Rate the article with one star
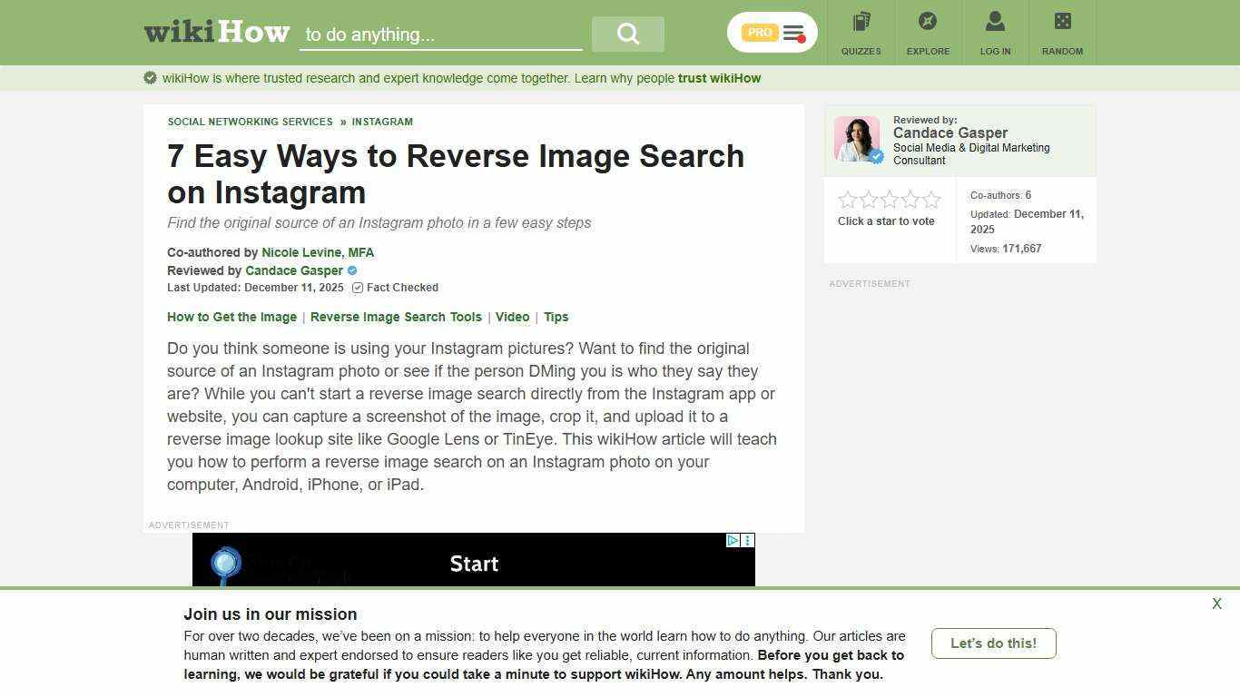This screenshot has width=1240, height=697. (x=845, y=199)
